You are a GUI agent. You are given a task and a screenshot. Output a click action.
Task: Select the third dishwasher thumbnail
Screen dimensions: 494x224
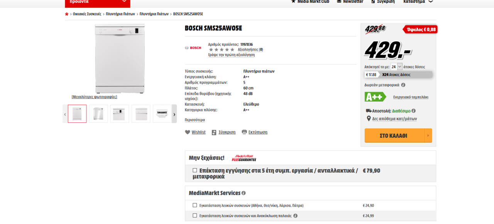[x=120, y=114]
